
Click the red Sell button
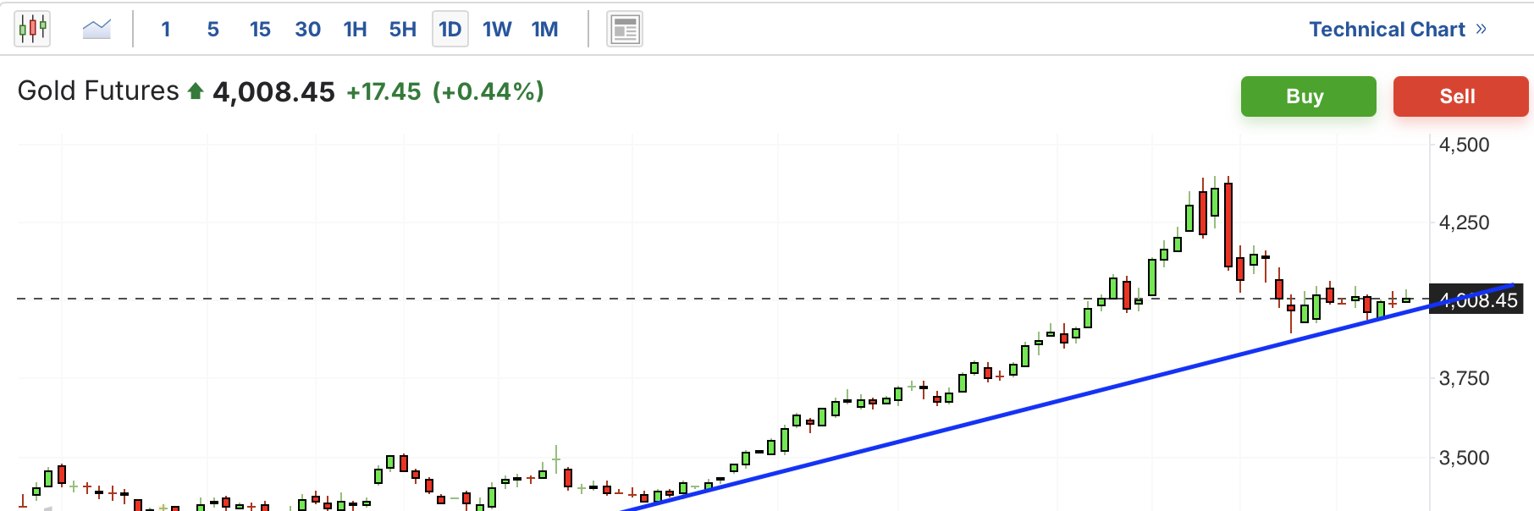coord(1460,96)
